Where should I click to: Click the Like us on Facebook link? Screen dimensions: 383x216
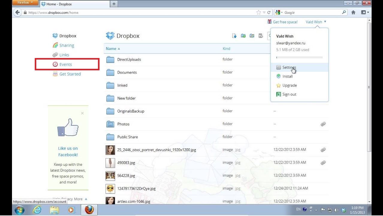[x=68, y=152]
